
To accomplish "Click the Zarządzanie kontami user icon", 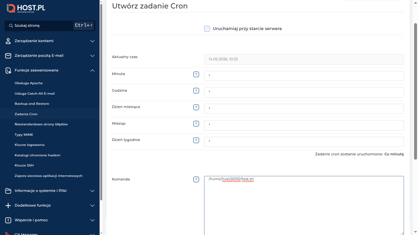I will tap(8, 41).
